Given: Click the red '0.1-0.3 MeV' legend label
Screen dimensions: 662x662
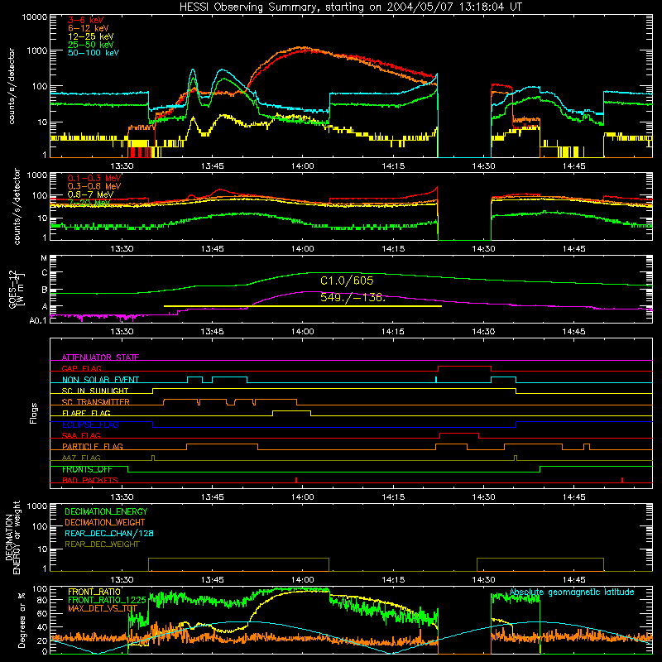Looking at the screenshot, I should point(94,178).
